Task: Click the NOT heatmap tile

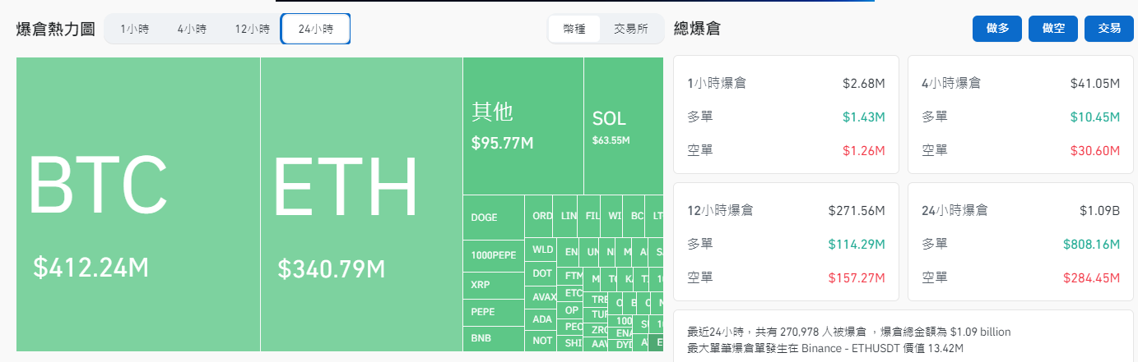Action: [541, 341]
